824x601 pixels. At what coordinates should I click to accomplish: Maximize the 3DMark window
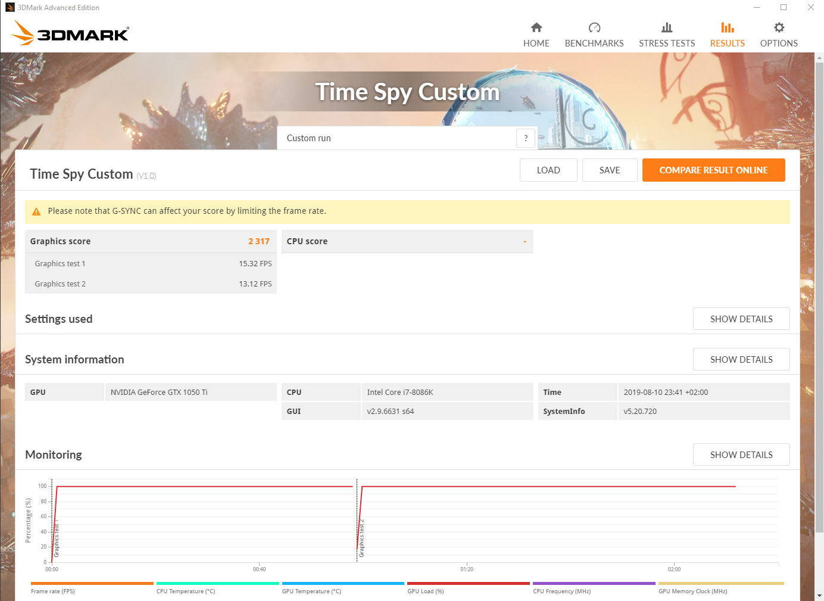784,7
